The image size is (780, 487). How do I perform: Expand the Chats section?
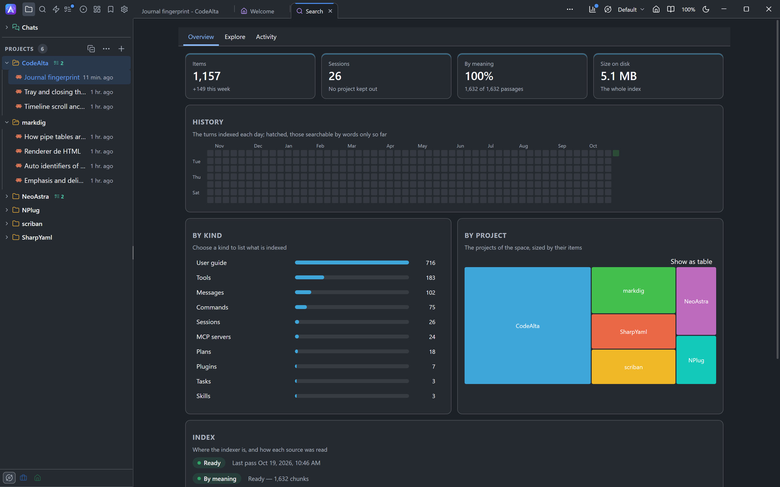click(7, 28)
